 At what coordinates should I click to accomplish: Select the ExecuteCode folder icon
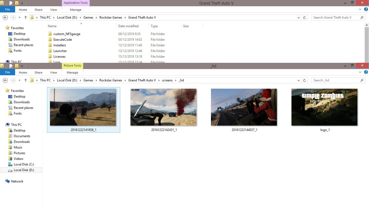[x=50, y=40]
